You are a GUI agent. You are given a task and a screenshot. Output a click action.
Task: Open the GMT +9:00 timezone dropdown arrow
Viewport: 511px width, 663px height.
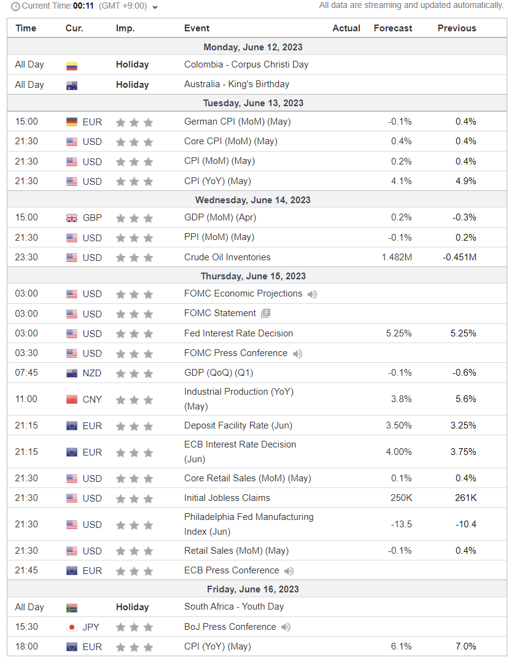pos(155,7)
